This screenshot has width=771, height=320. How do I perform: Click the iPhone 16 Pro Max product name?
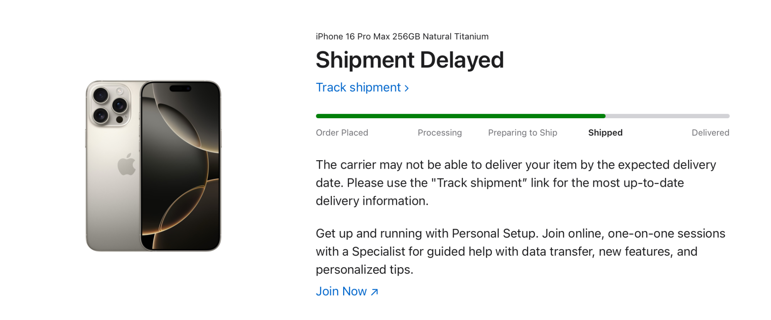click(x=402, y=37)
